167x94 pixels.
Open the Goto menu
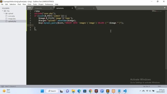pyautogui.click(x=29, y=4)
